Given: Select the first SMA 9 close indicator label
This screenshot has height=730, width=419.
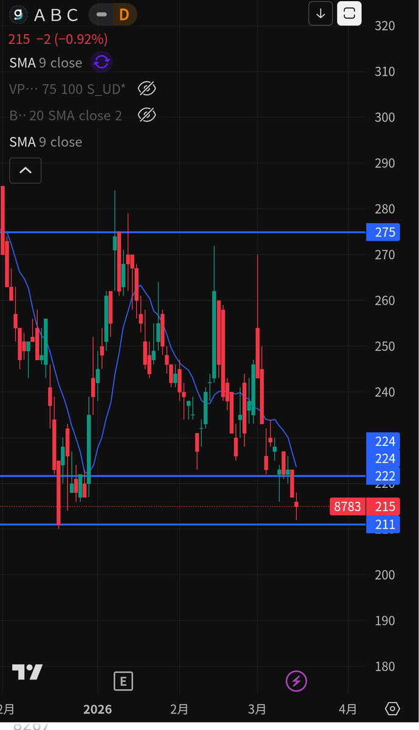Looking at the screenshot, I should (x=46, y=63).
